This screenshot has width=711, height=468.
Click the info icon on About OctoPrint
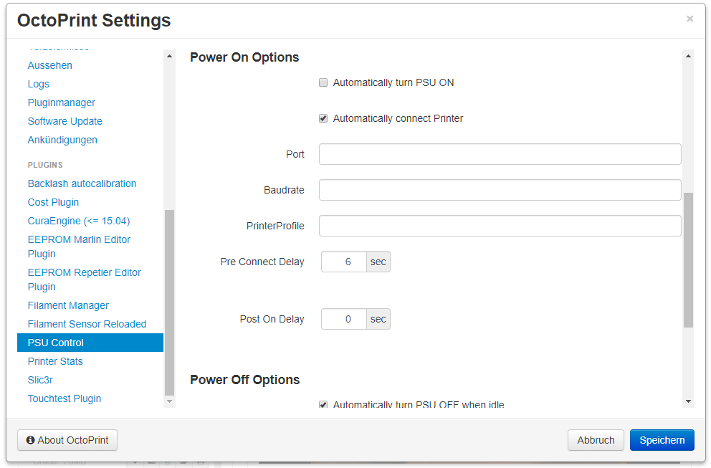(30, 440)
